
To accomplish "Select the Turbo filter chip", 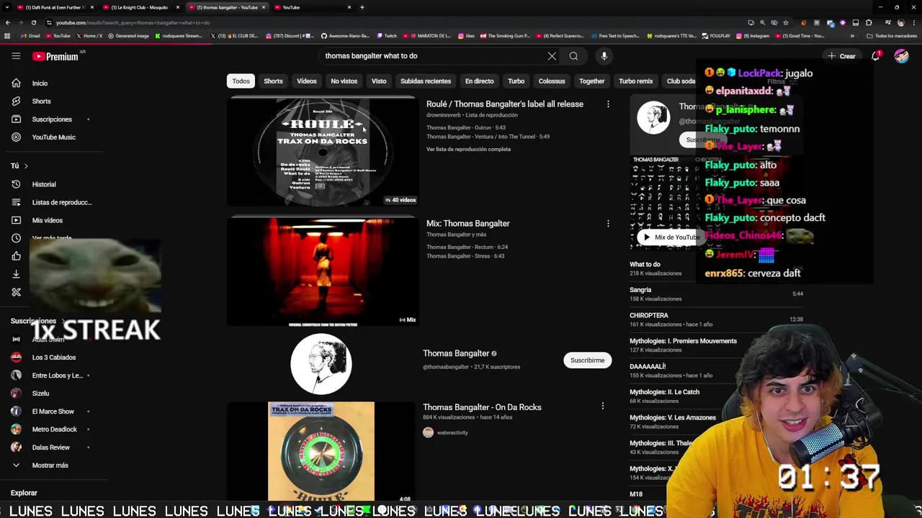I will [x=516, y=81].
